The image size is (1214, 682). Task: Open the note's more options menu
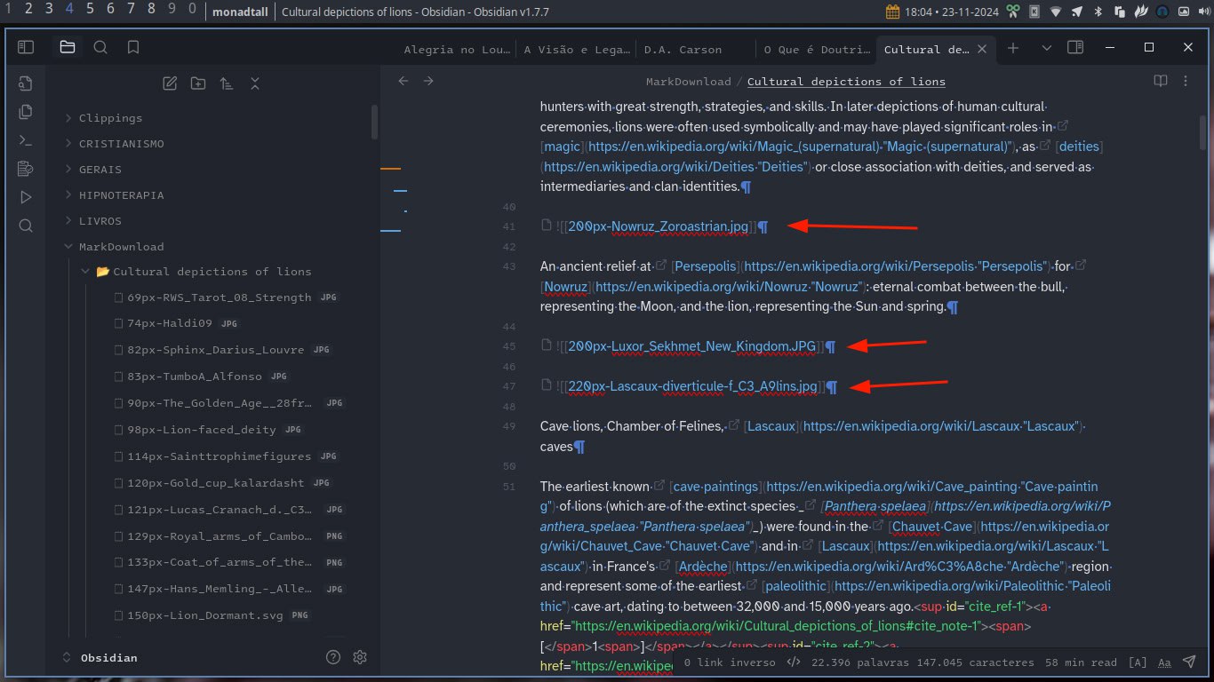pyautogui.click(x=1187, y=81)
